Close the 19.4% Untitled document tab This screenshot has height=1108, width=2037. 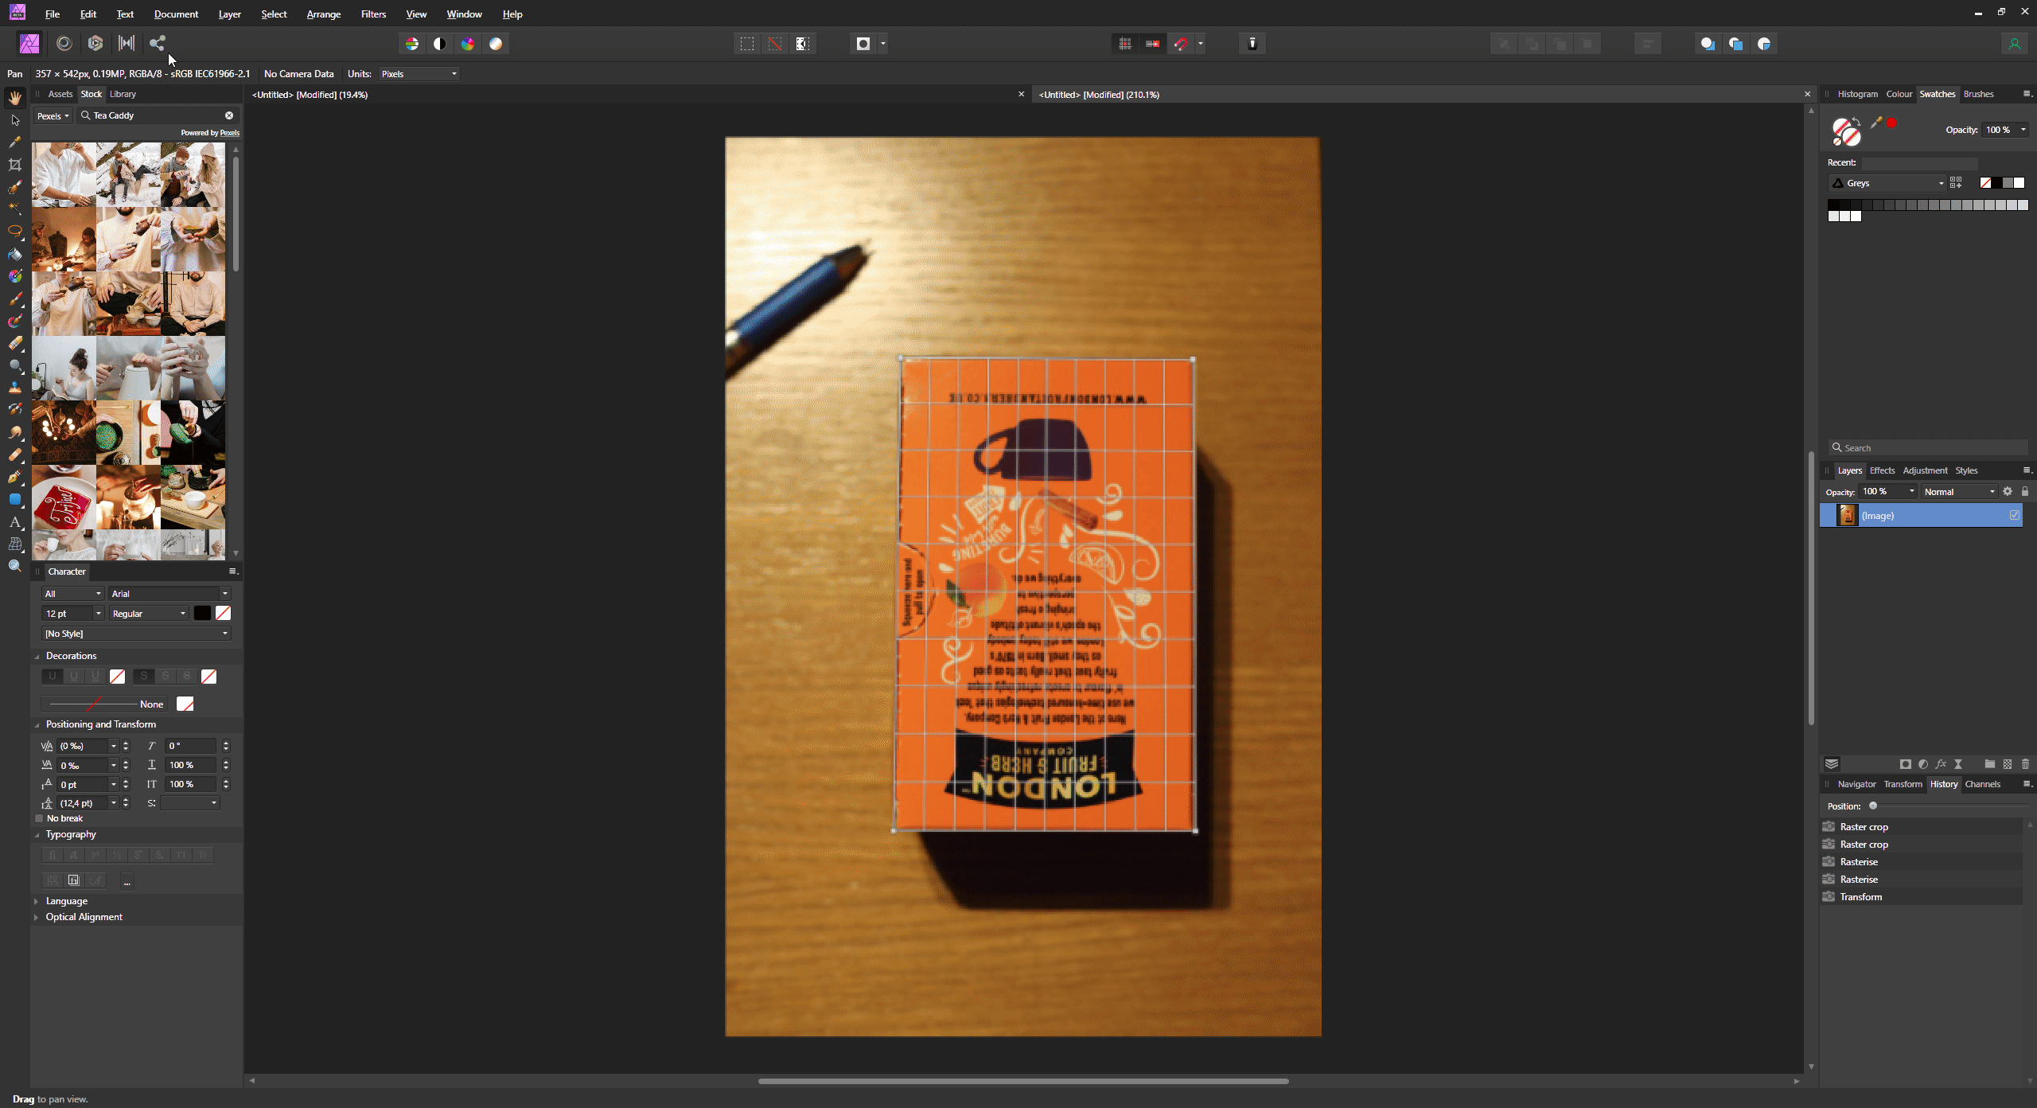(1022, 95)
